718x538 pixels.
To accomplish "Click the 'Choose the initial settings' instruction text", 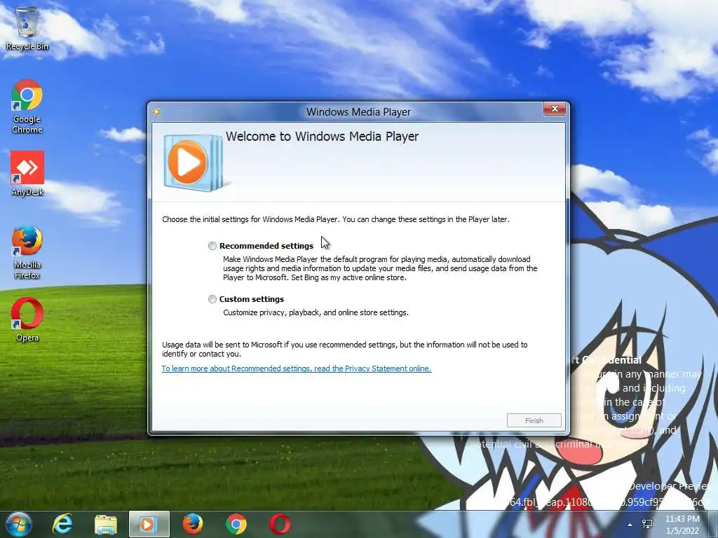I will tap(336, 219).
